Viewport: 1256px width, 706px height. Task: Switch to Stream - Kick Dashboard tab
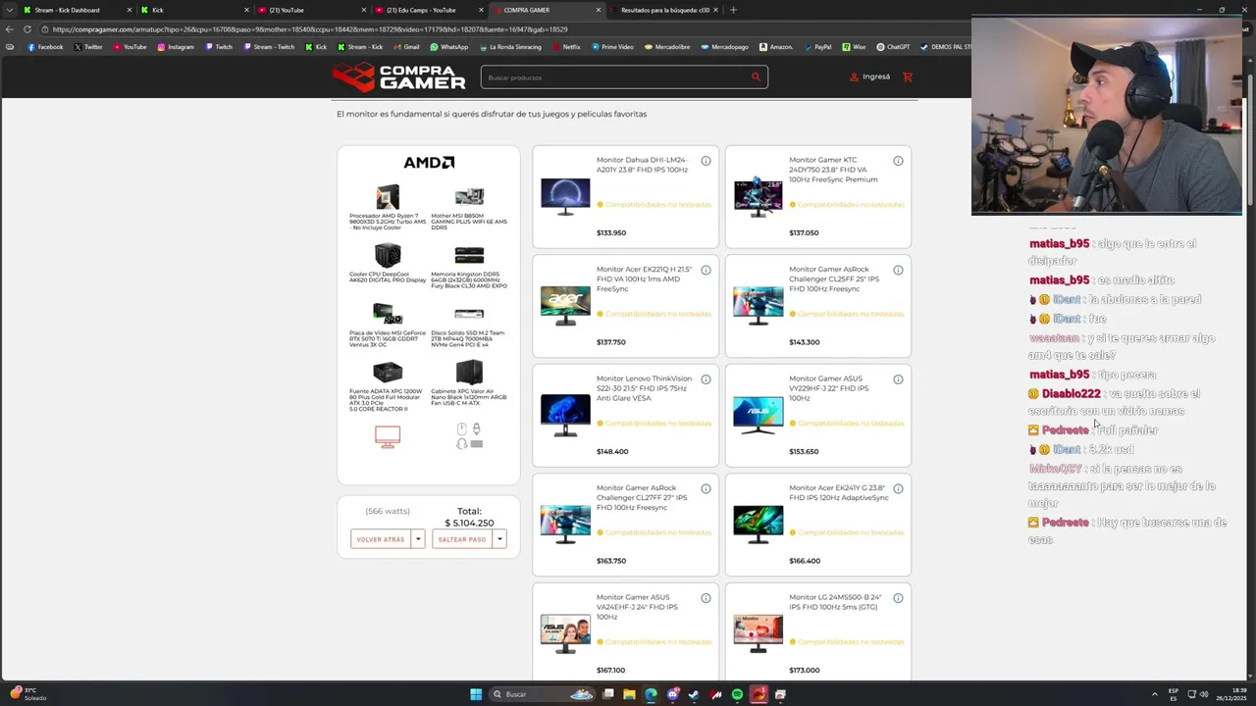click(x=78, y=10)
